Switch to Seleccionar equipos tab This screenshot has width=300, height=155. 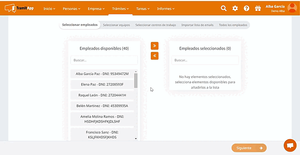point(116,25)
